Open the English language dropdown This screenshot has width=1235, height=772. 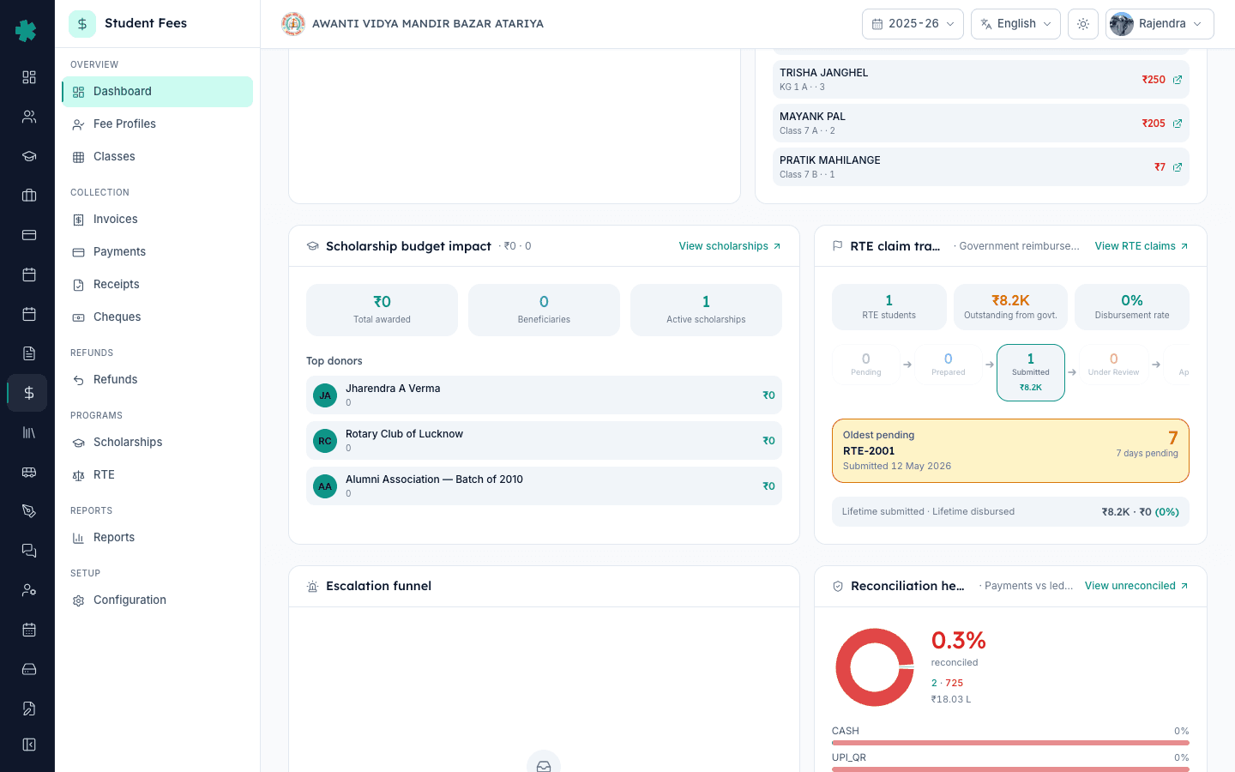[x=1015, y=24]
